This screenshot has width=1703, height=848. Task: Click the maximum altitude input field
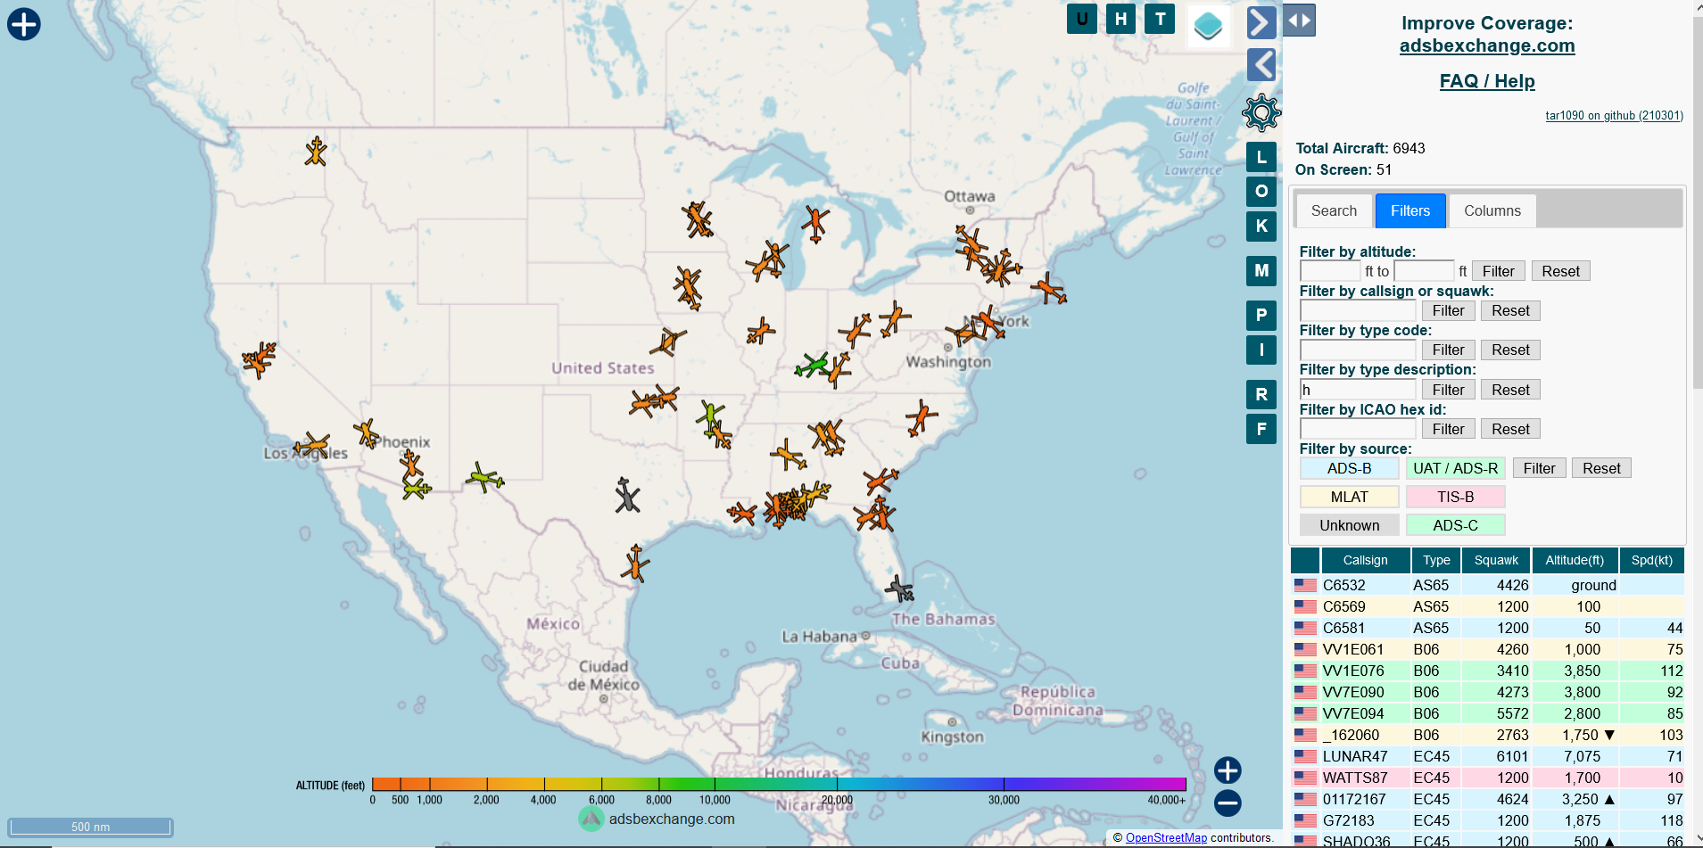click(x=1425, y=271)
